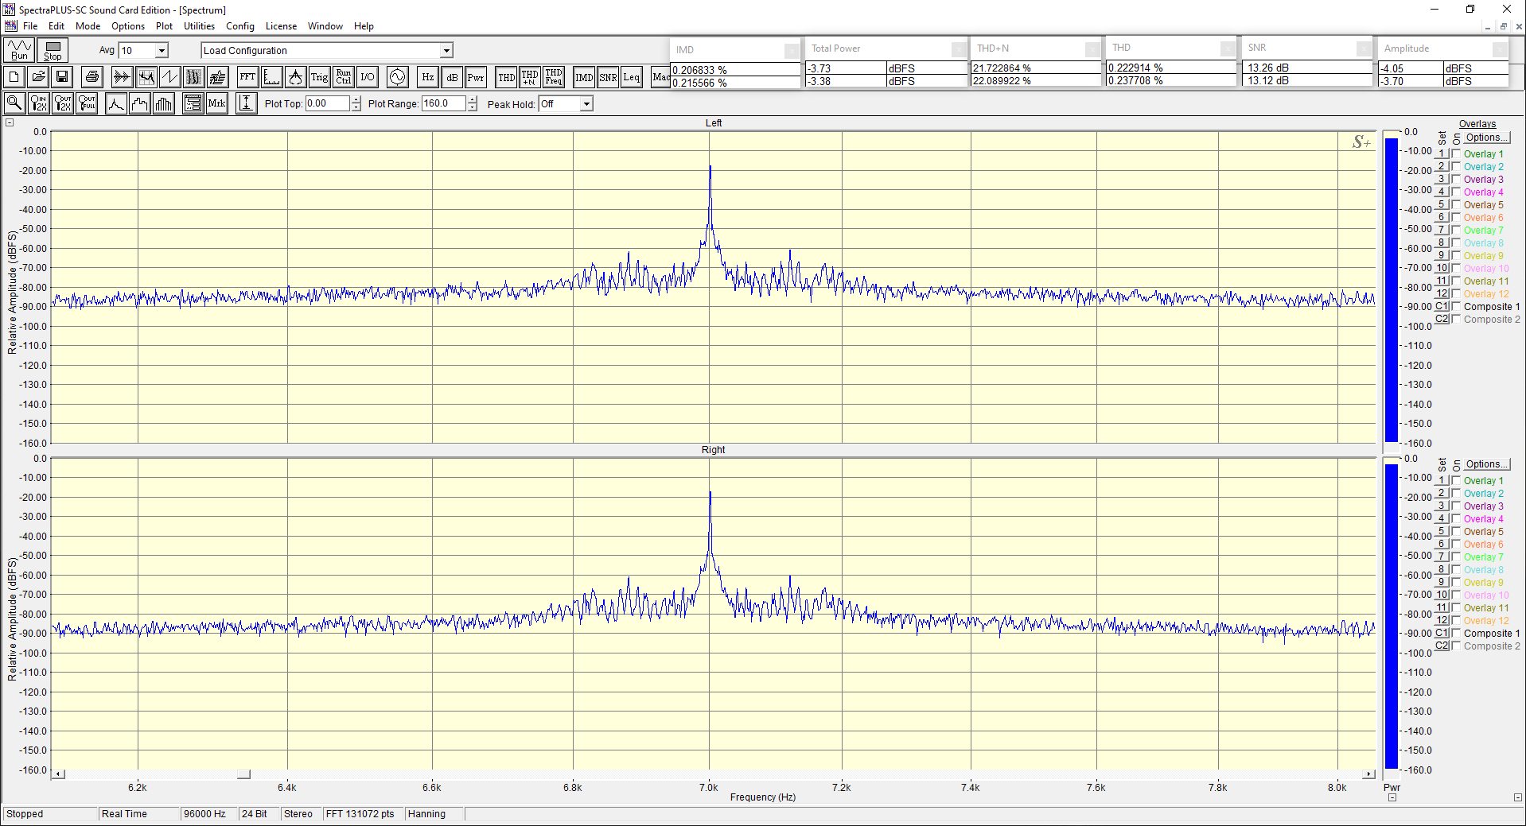
Task: Toggle the THD utility button
Action: [x=506, y=77]
